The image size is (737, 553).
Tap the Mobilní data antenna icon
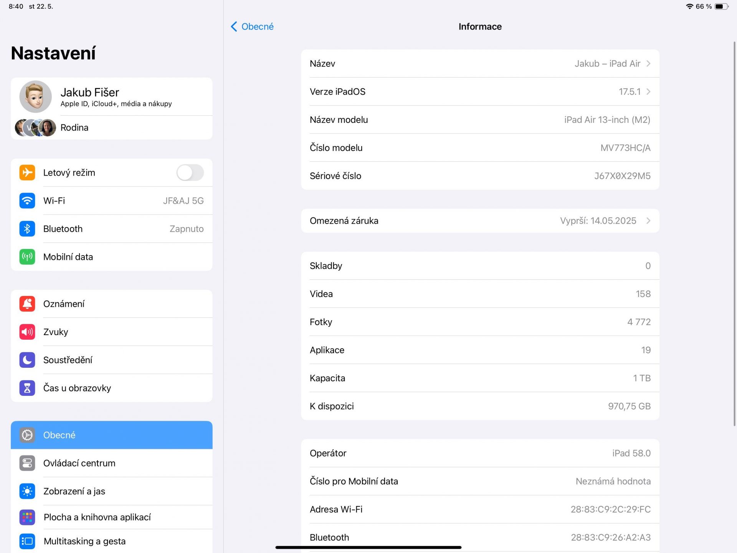point(27,257)
